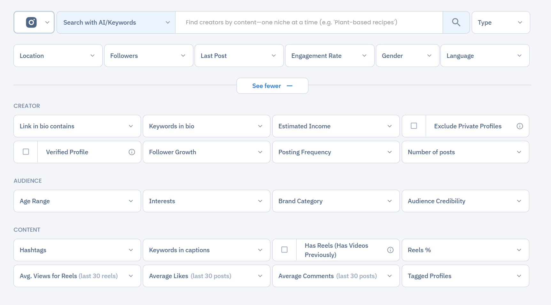The image size is (551, 305).
Task: Open Keywords in captions filter
Action: 206,250
